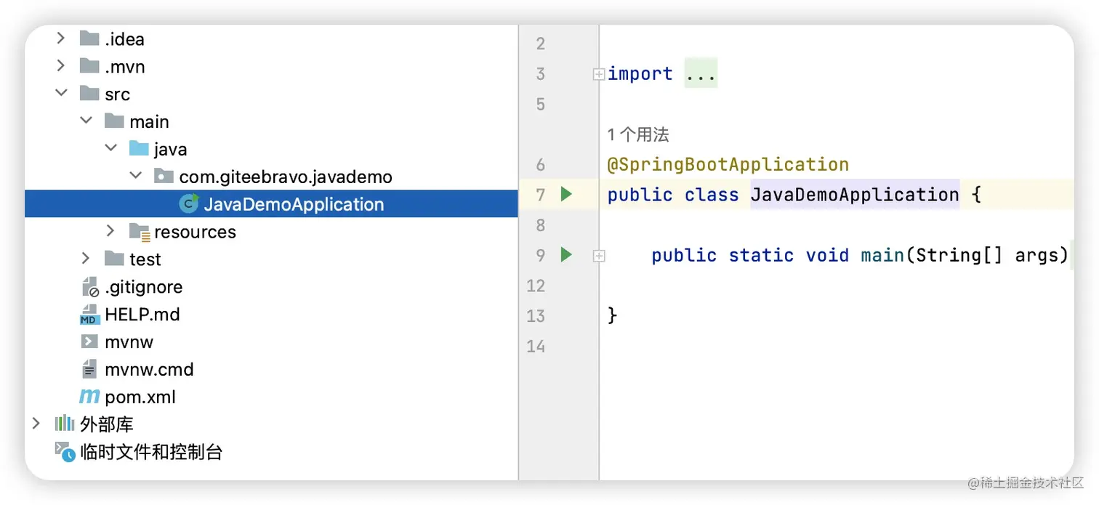Screen dimensions: 1099x505
Task: Click the resources folder icon
Action: [139, 232]
